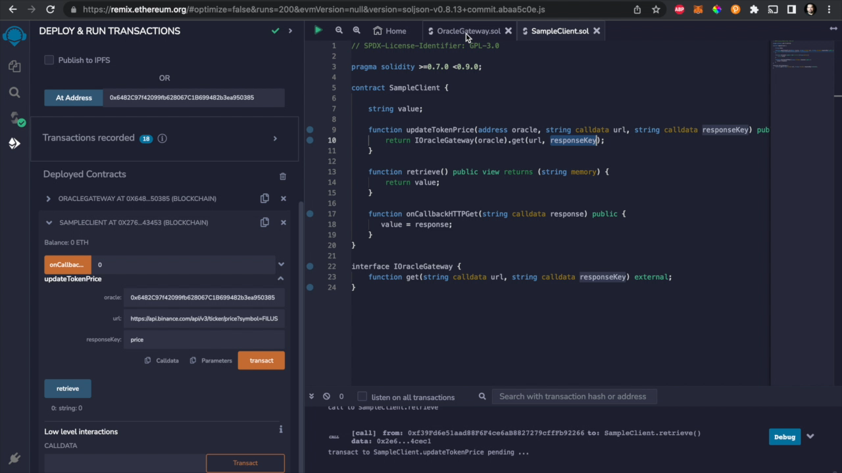The height and width of the screenshot is (473, 842).
Task: Toggle listen on all transactions checkbox
Action: 362,396
